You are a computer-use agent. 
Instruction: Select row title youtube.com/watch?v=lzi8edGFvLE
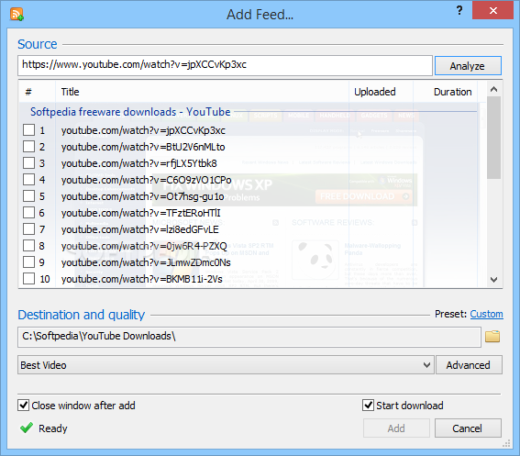[140, 229]
